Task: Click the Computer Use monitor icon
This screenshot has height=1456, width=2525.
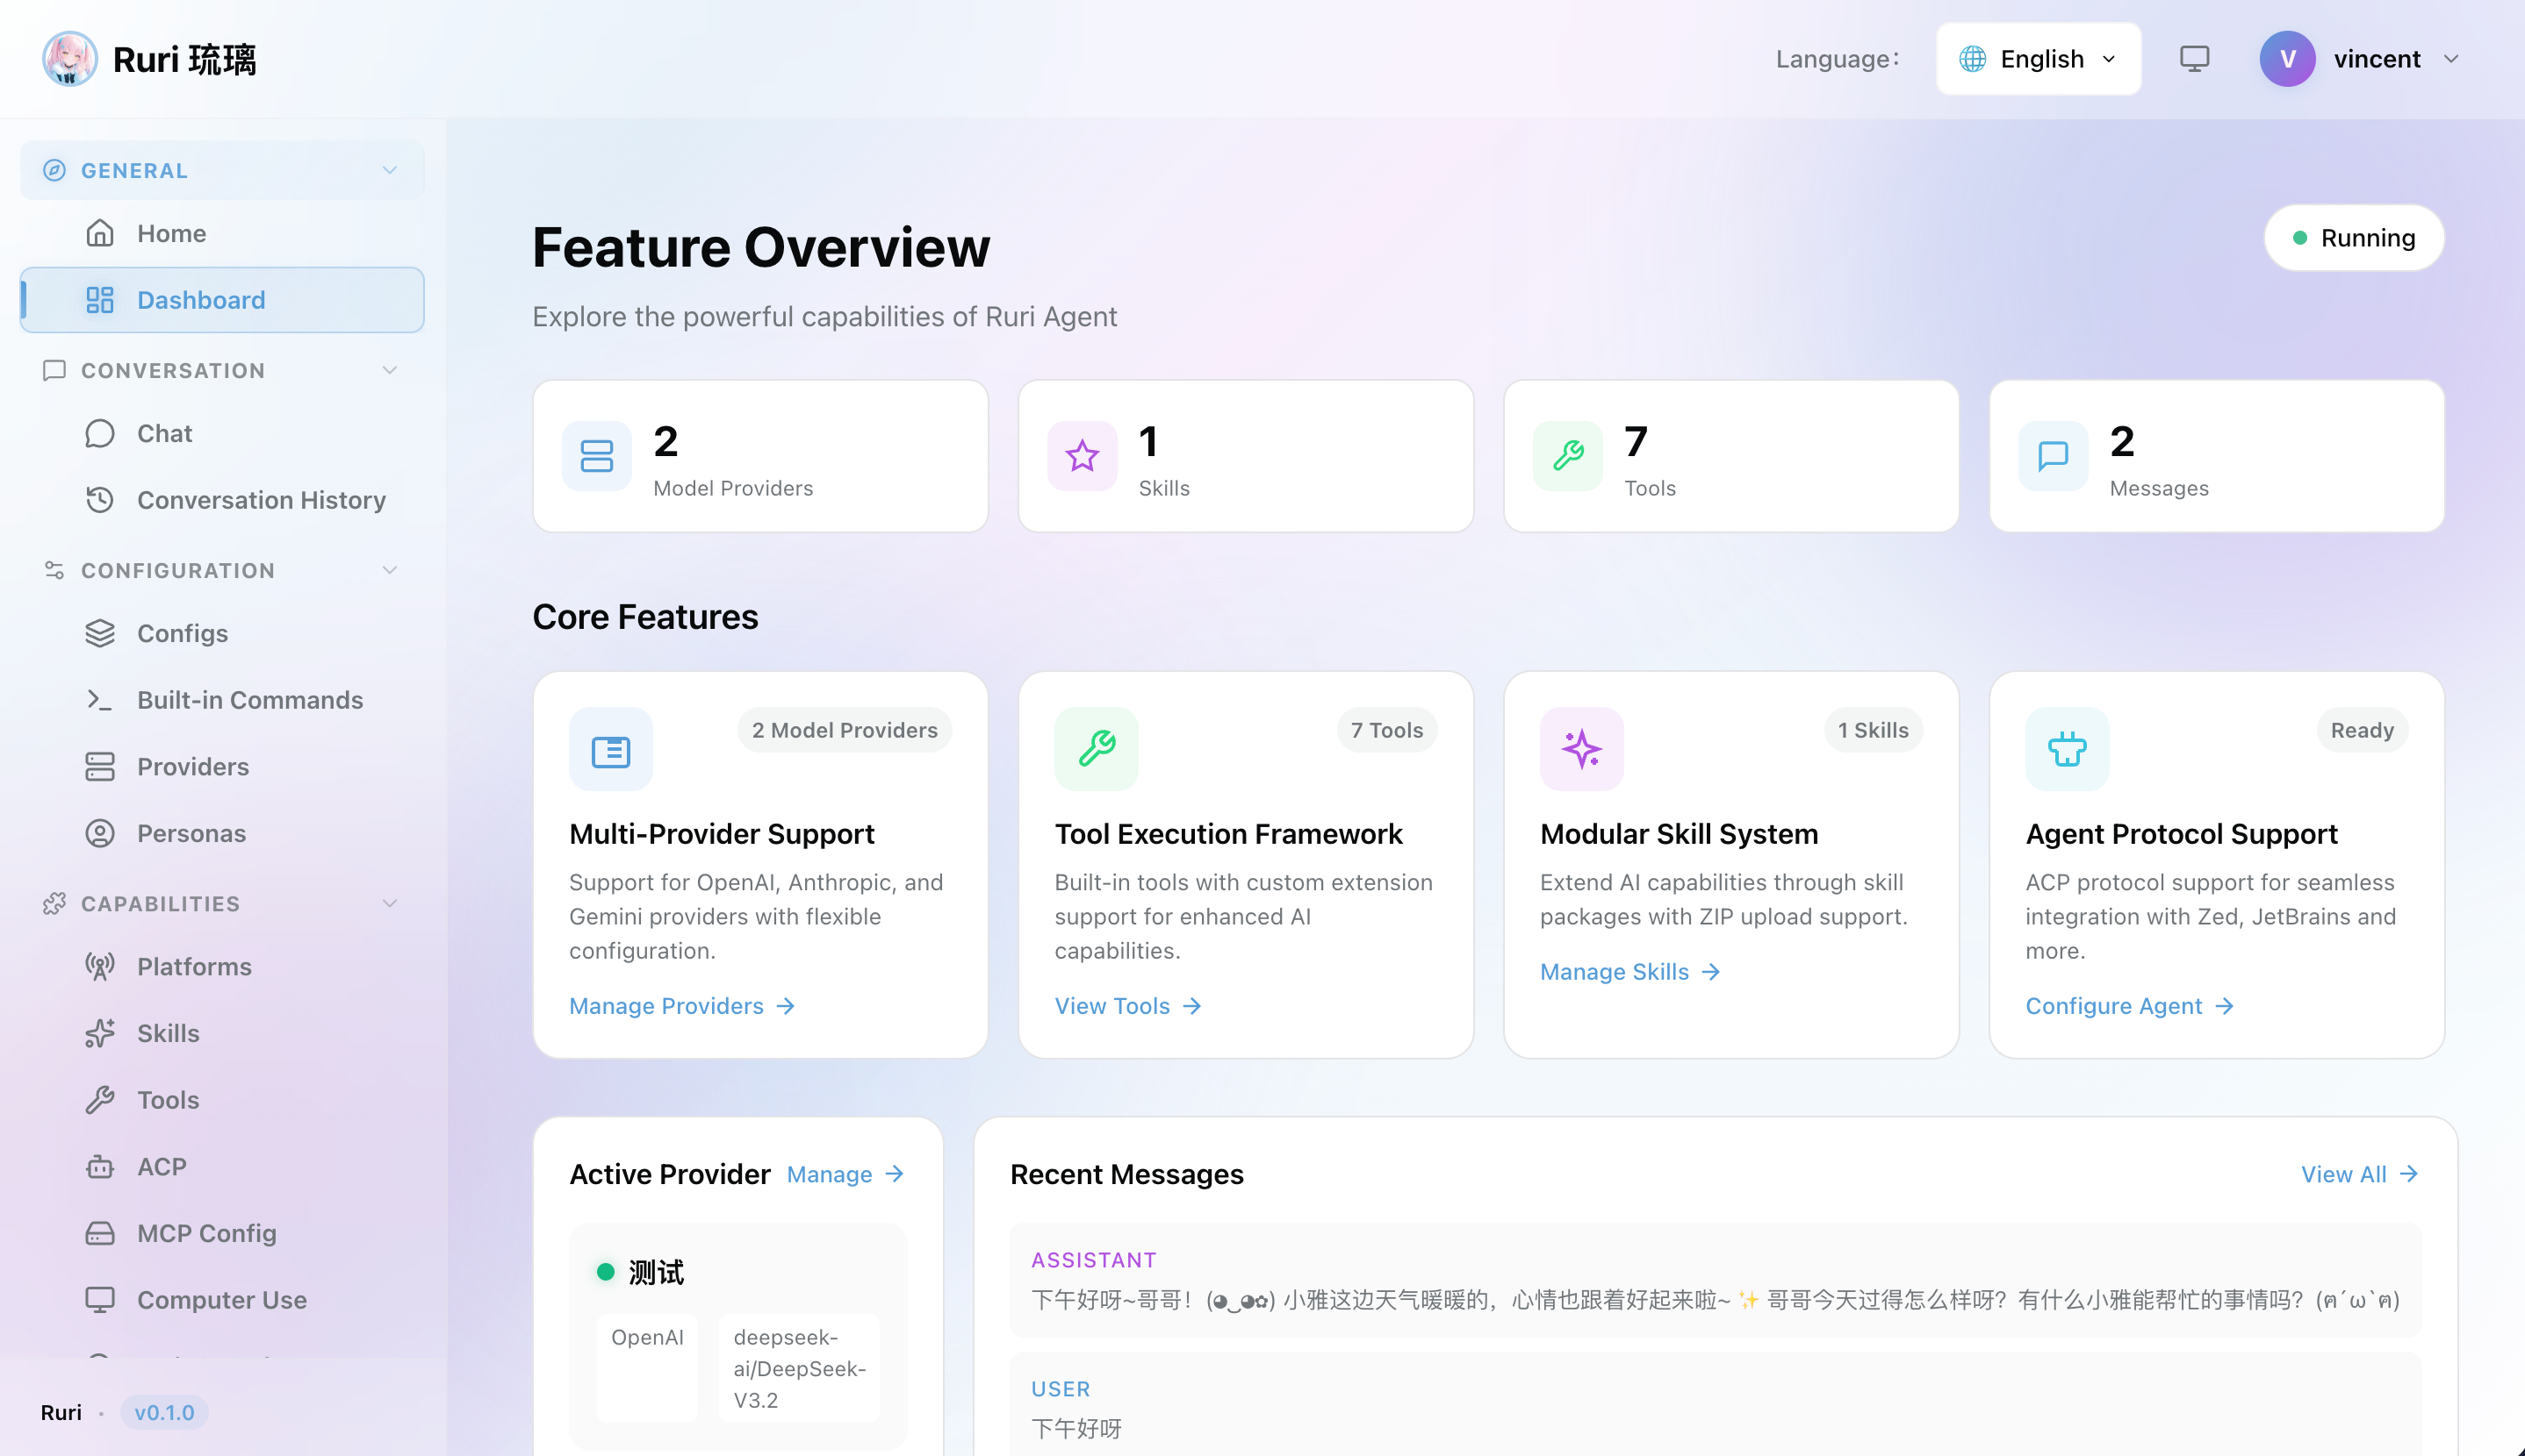Action: [x=100, y=1300]
